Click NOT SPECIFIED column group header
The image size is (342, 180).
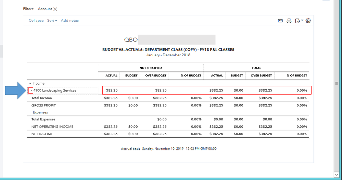pos(151,68)
